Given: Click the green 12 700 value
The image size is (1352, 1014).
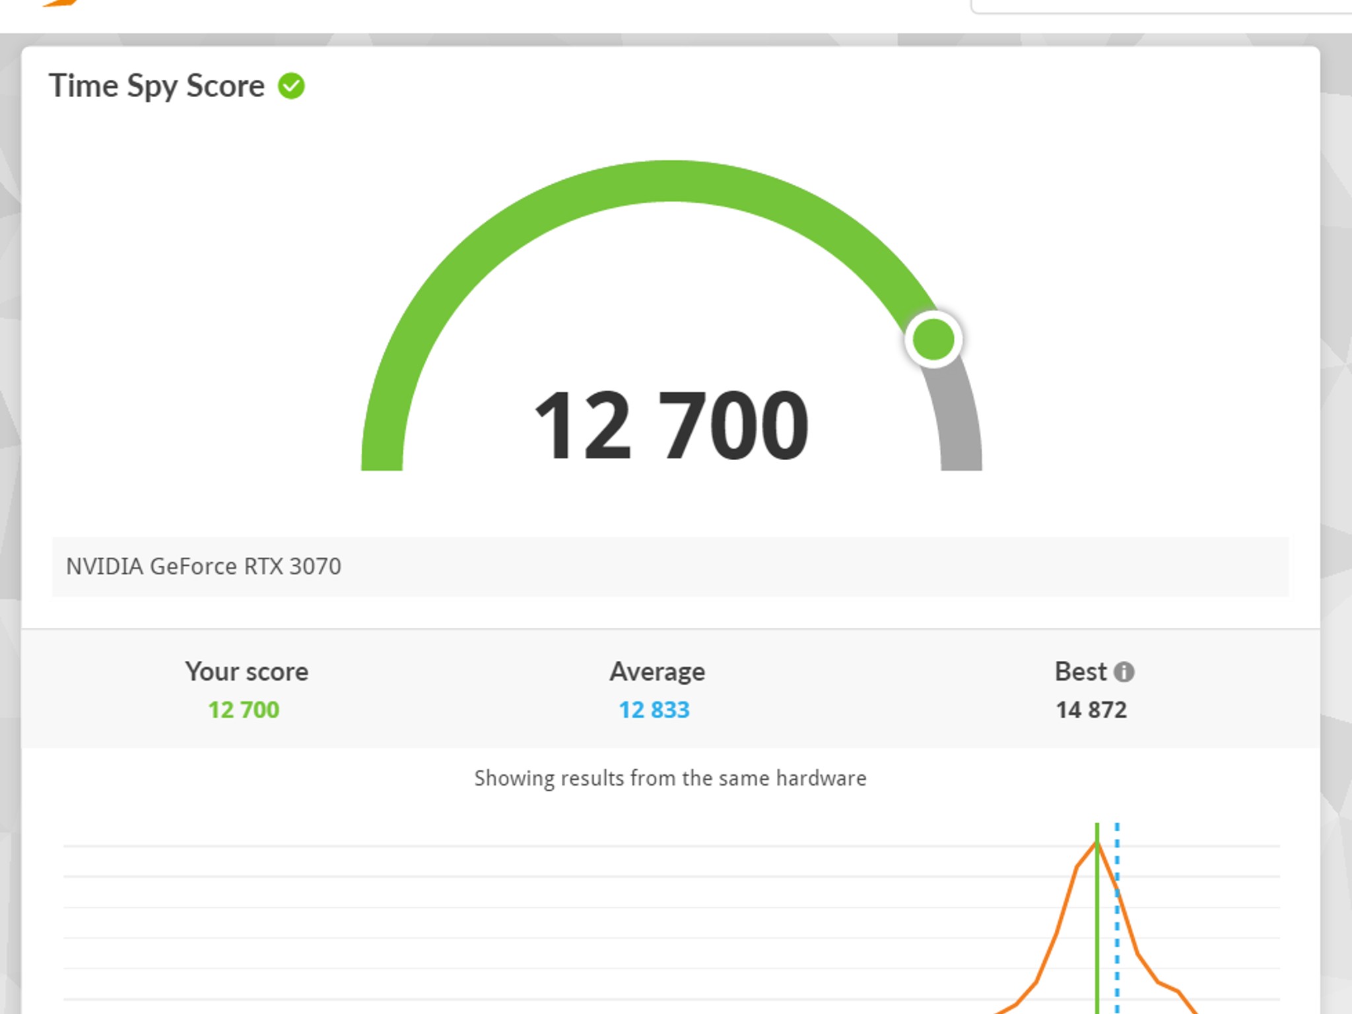Looking at the screenshot, I should (x=244, y=710).
